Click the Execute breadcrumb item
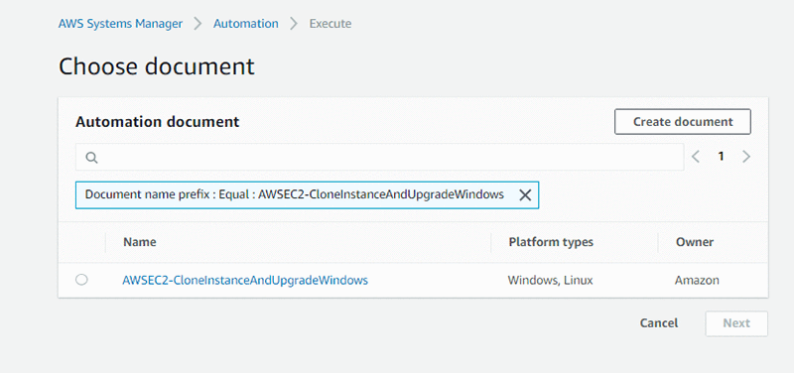Screen dimensions: 794x373 coord(331,23)
